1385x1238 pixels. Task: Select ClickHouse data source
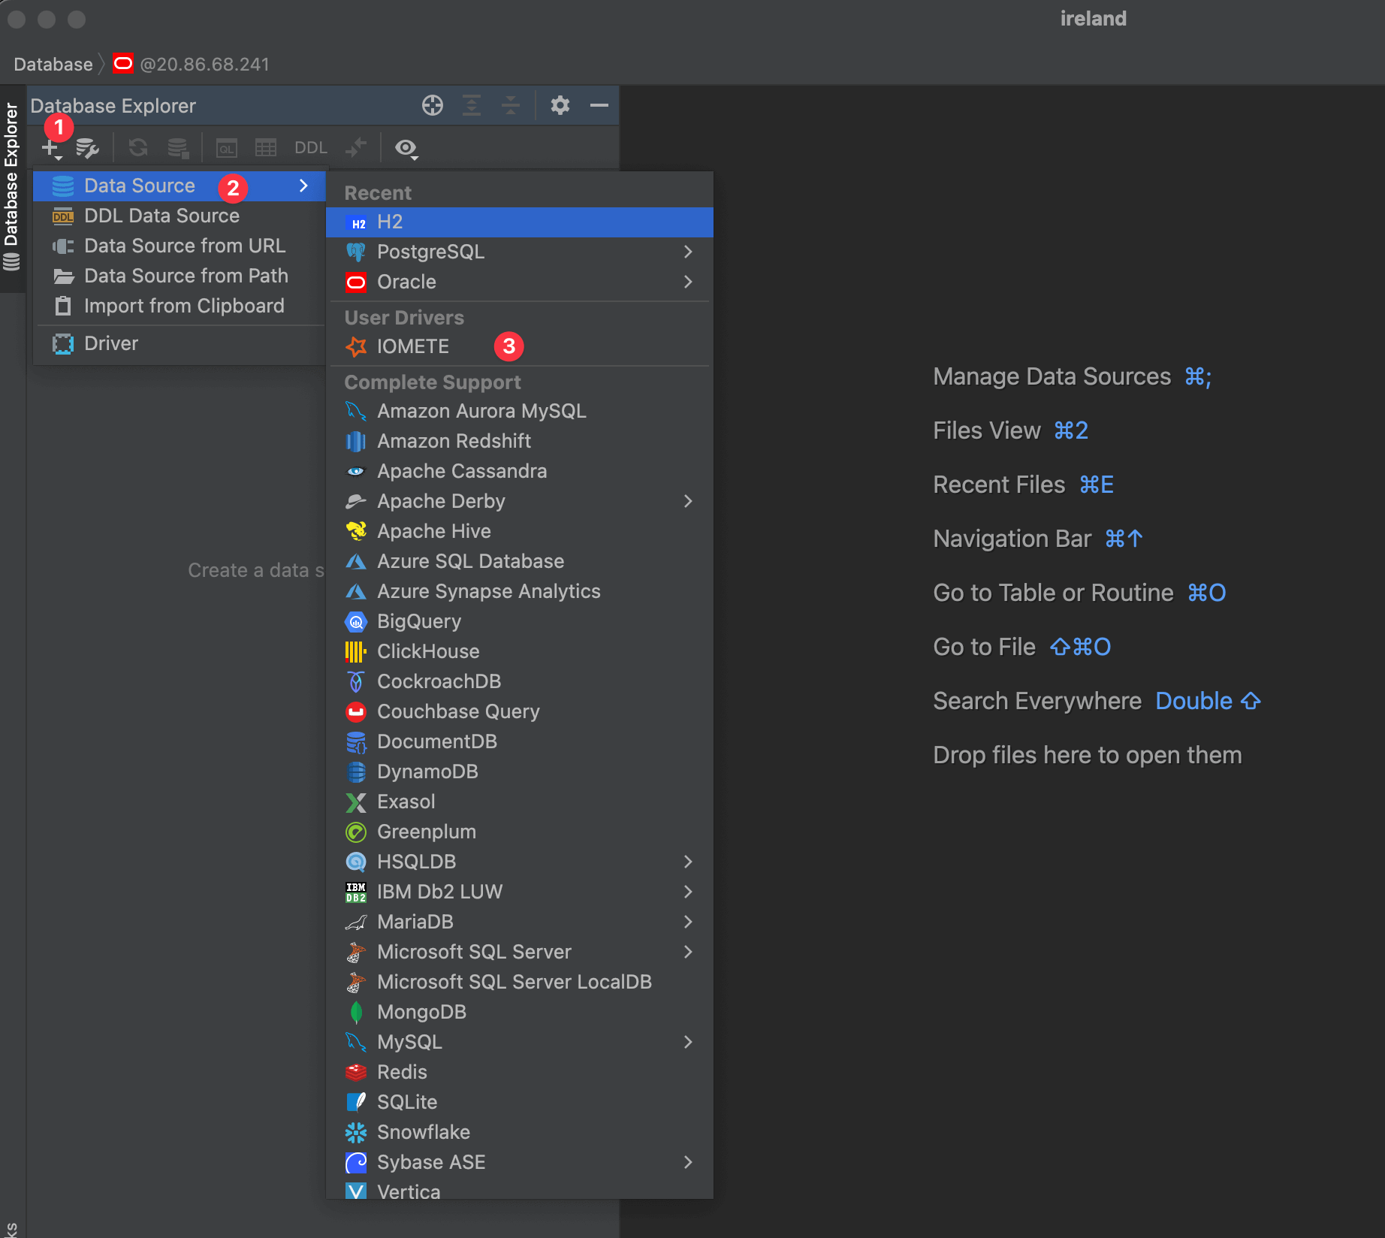pos(520,651)
